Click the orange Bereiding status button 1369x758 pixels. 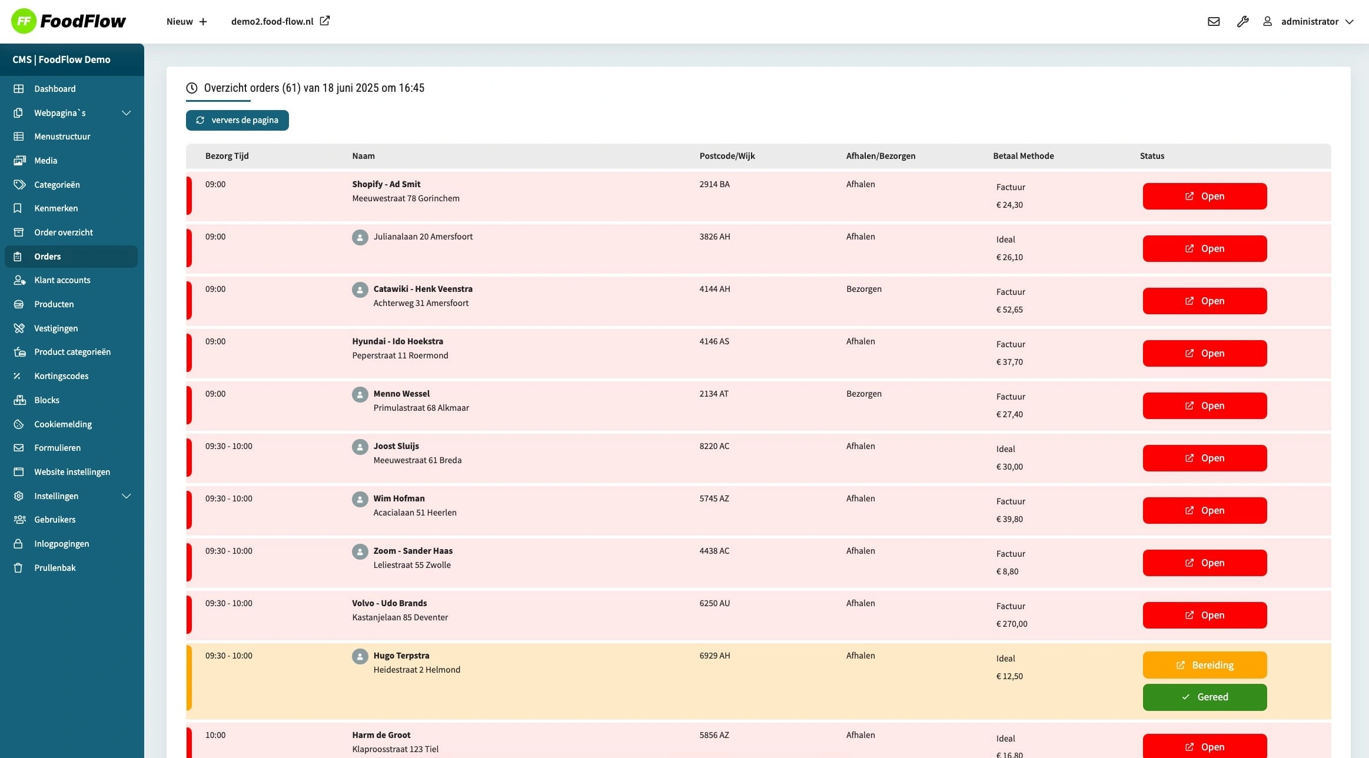[1204, 665]
